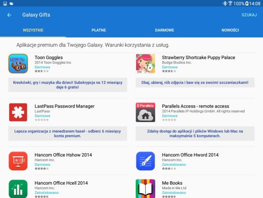Select Hancom Office Hword 2014 title
Viewport: 263px width, 198px height.
[x=190, y=155]
